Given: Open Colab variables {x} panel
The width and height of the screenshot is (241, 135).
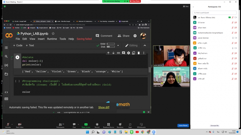Looking at the screenshot, I should (x=6, y=65).
